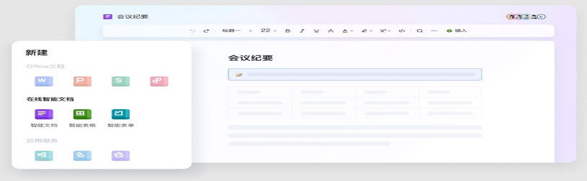The width and height of the screenshot is (587, 181).
Task: Create a new Word document (W icon)
Action: tap(43, 81)
